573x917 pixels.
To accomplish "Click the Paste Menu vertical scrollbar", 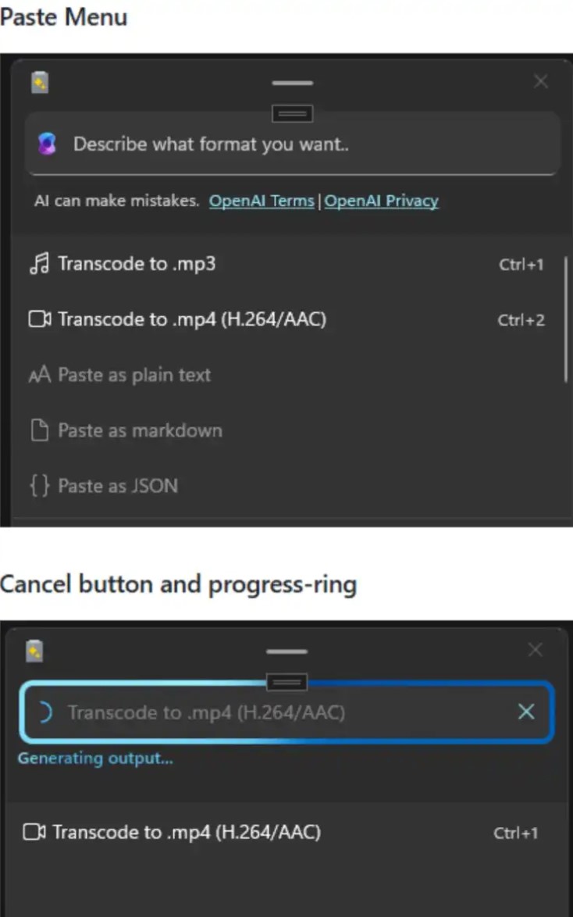I will click(565, 319).
